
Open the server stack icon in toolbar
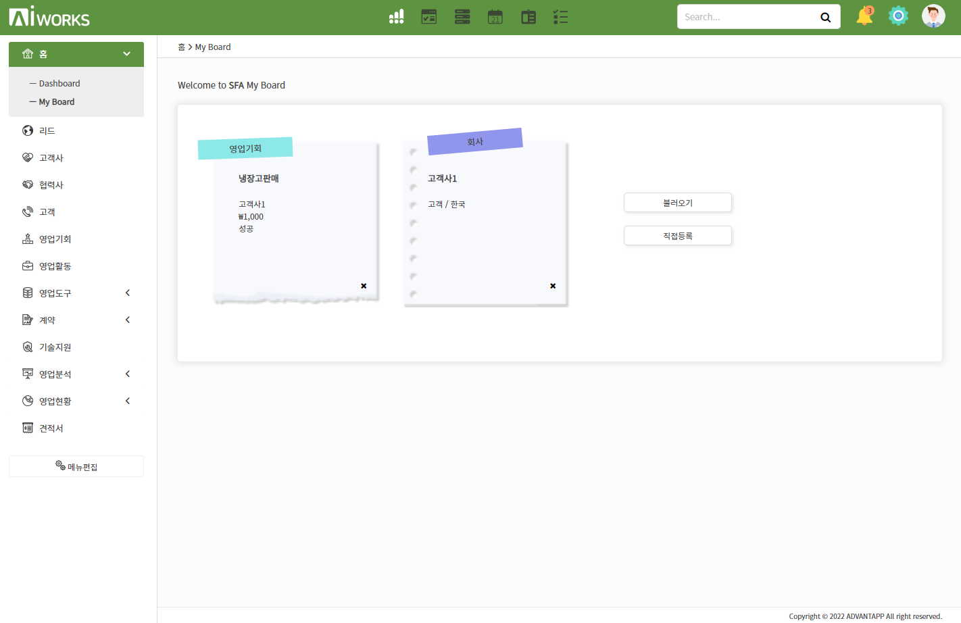462,17
